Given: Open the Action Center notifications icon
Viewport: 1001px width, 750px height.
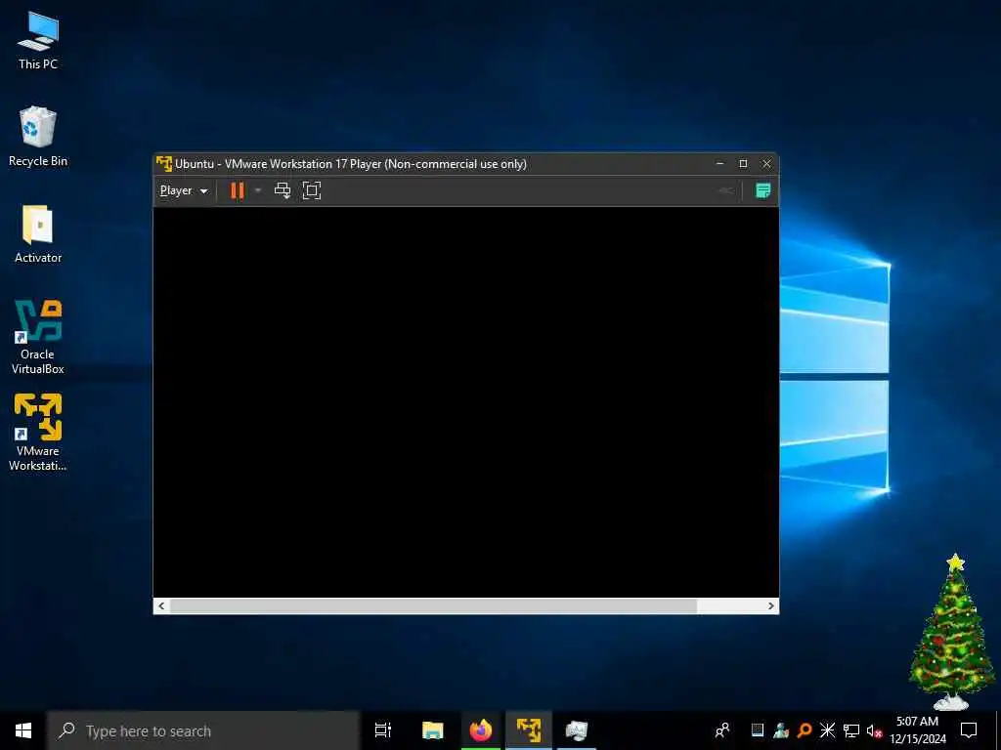Looking at the screenshot, I should 969,730.
